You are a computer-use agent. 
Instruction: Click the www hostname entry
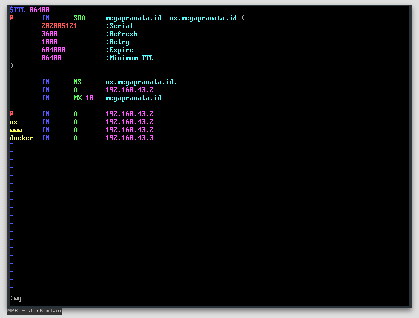tap(15, 130)
